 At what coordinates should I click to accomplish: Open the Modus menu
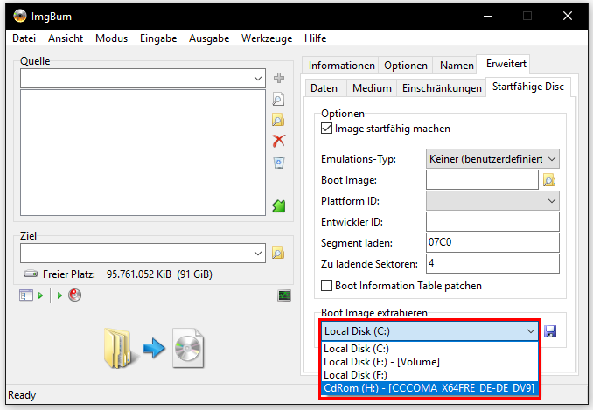(x=112, y=38)
